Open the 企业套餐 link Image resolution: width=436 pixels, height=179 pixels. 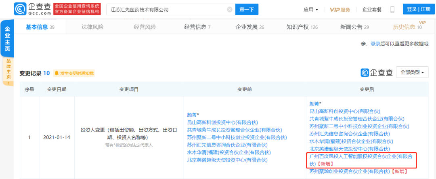372,9
